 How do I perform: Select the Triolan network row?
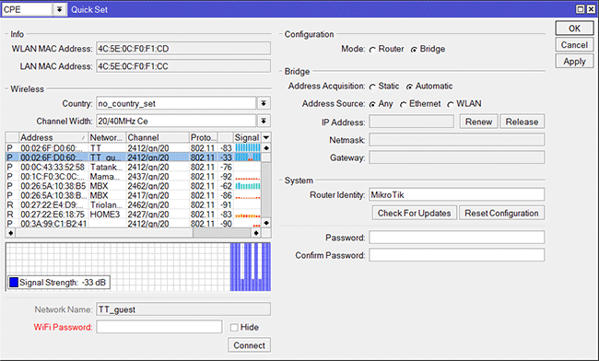134,205
